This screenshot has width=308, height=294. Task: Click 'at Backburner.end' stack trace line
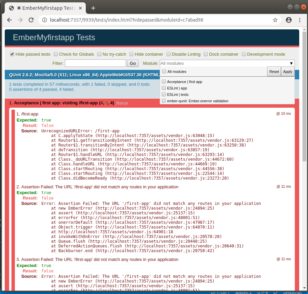point(133,251)
